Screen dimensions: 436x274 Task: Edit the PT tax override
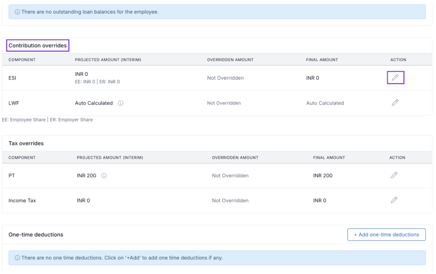point(394,175)
